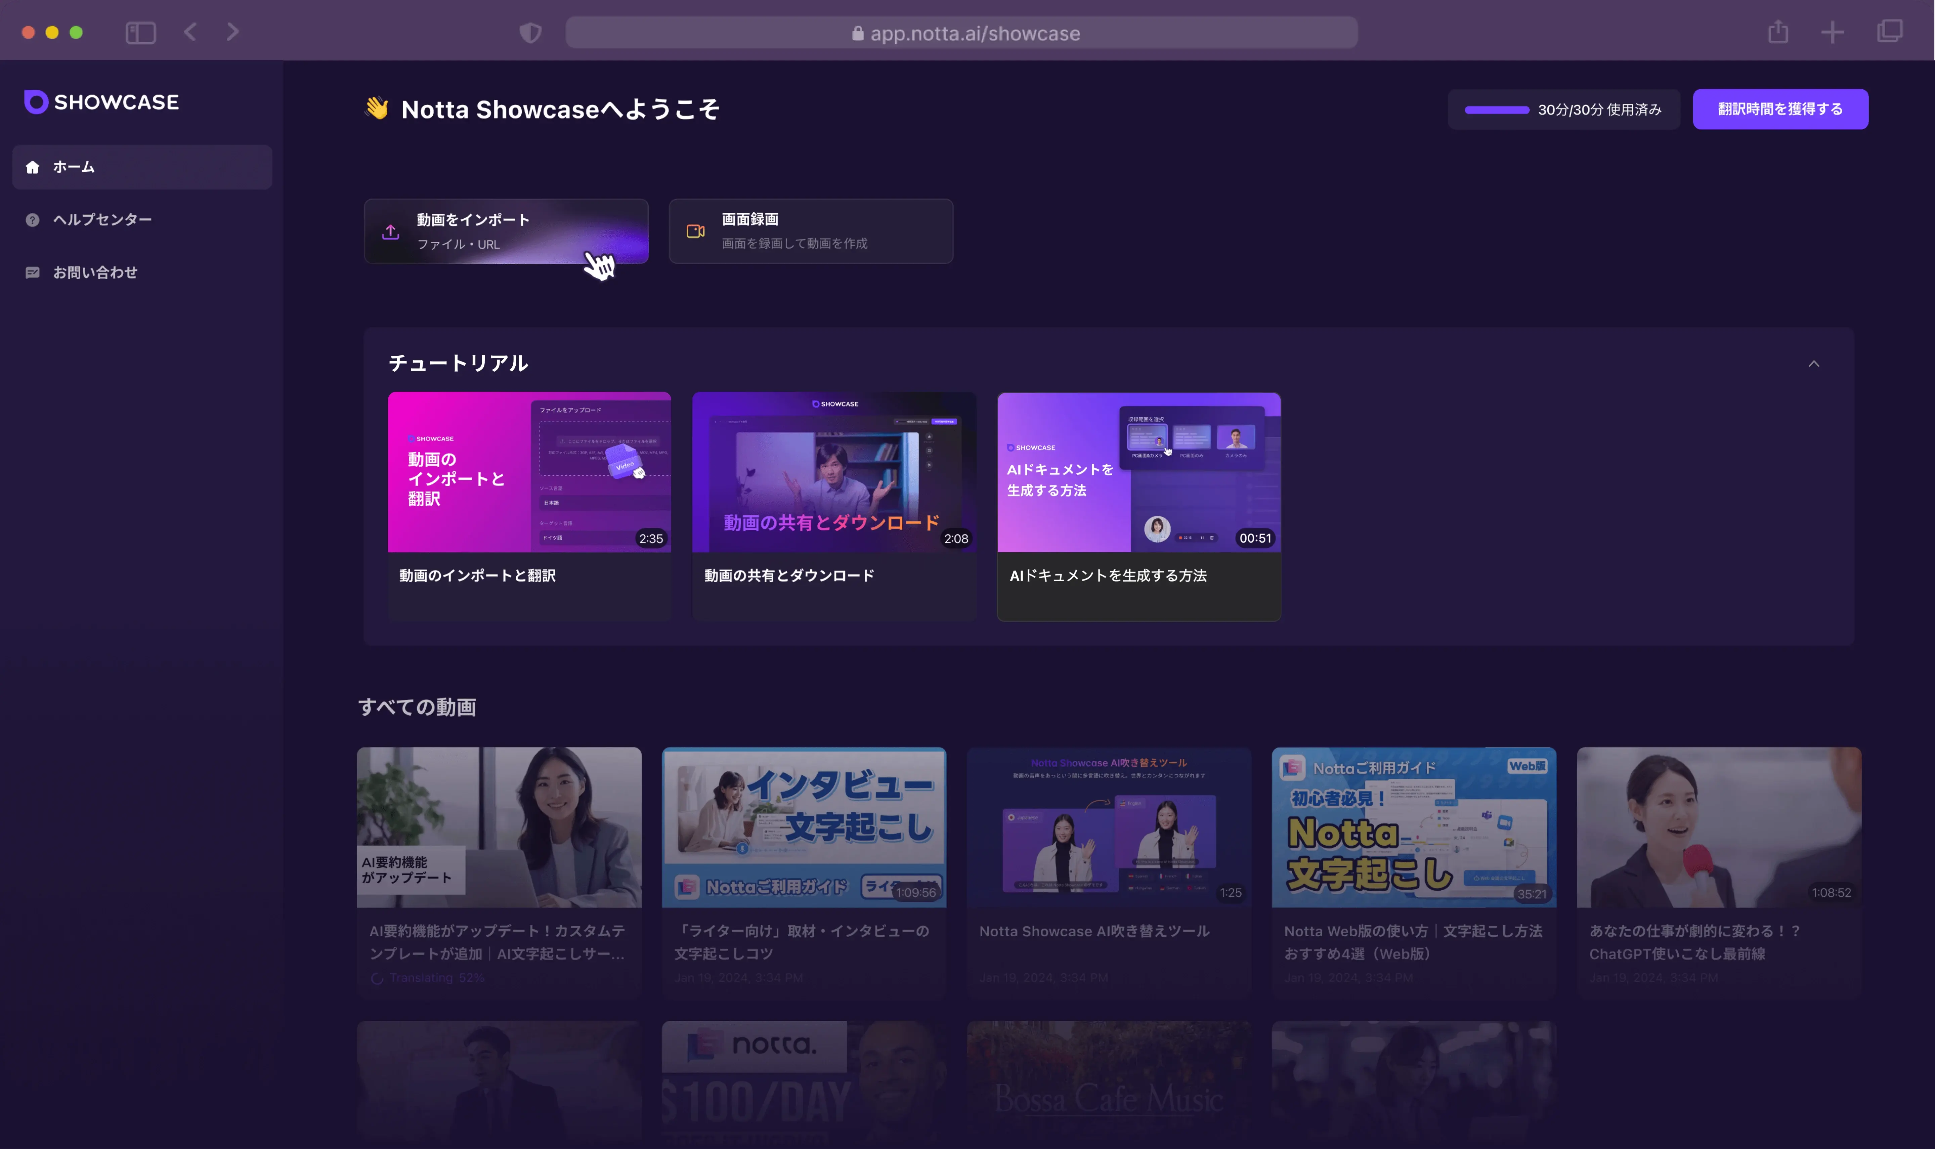The image size is (1935, 1149).
Task: Open Bossa Cafe Music video thumbnail
Action: pos(1109,1084)
